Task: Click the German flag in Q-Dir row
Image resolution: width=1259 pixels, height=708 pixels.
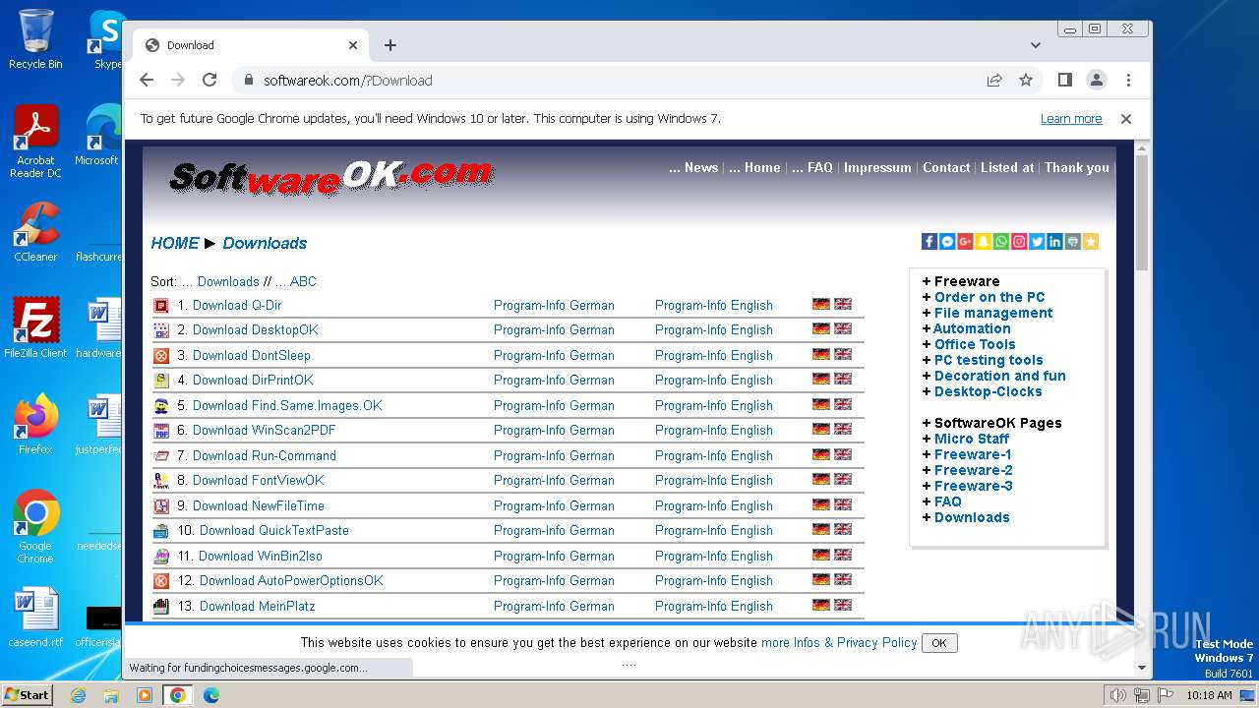Action: [821, 305]
